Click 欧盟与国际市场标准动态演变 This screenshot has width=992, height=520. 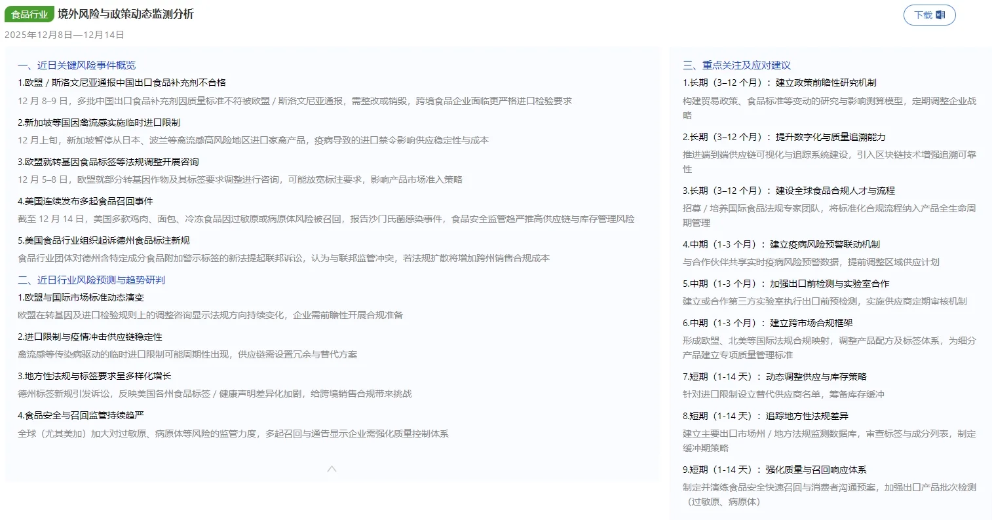(81, 297)
